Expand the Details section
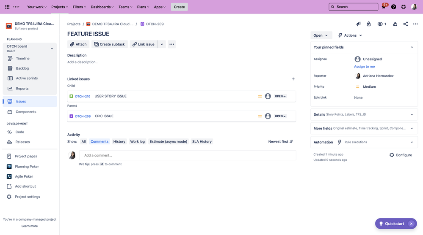Image resolution: width=423 pixels, height=235 pixels. (x=364, y=114)
